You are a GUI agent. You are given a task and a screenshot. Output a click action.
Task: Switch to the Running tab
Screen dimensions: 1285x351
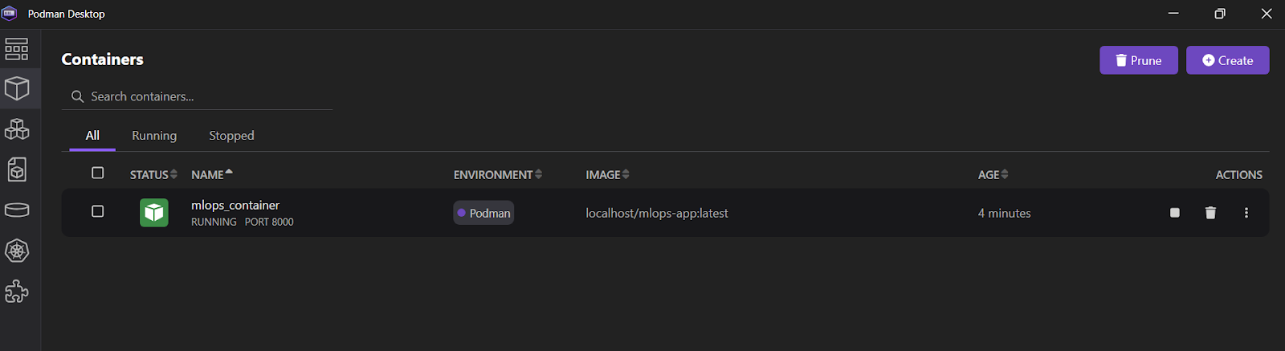(154, 135)
